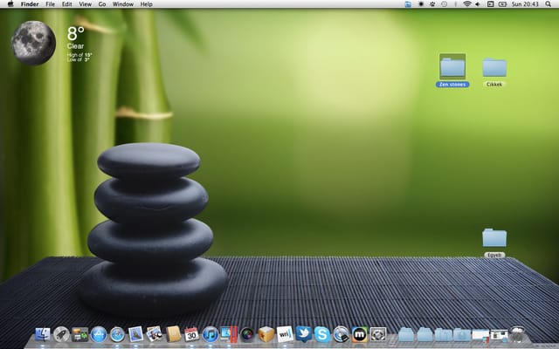Open the Apple menu

[10, 4]
